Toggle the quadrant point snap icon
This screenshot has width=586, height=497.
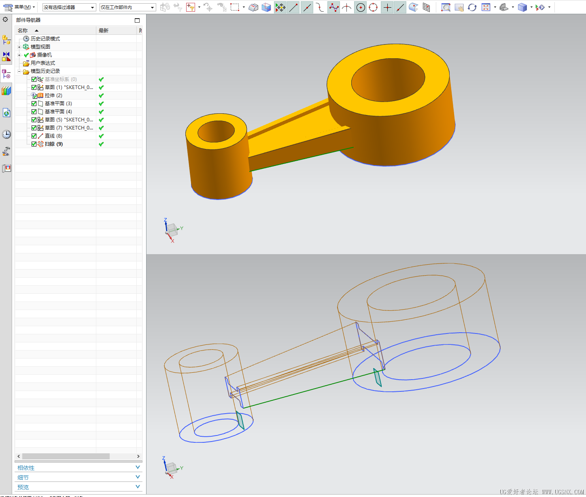click(x=374, y=7)
